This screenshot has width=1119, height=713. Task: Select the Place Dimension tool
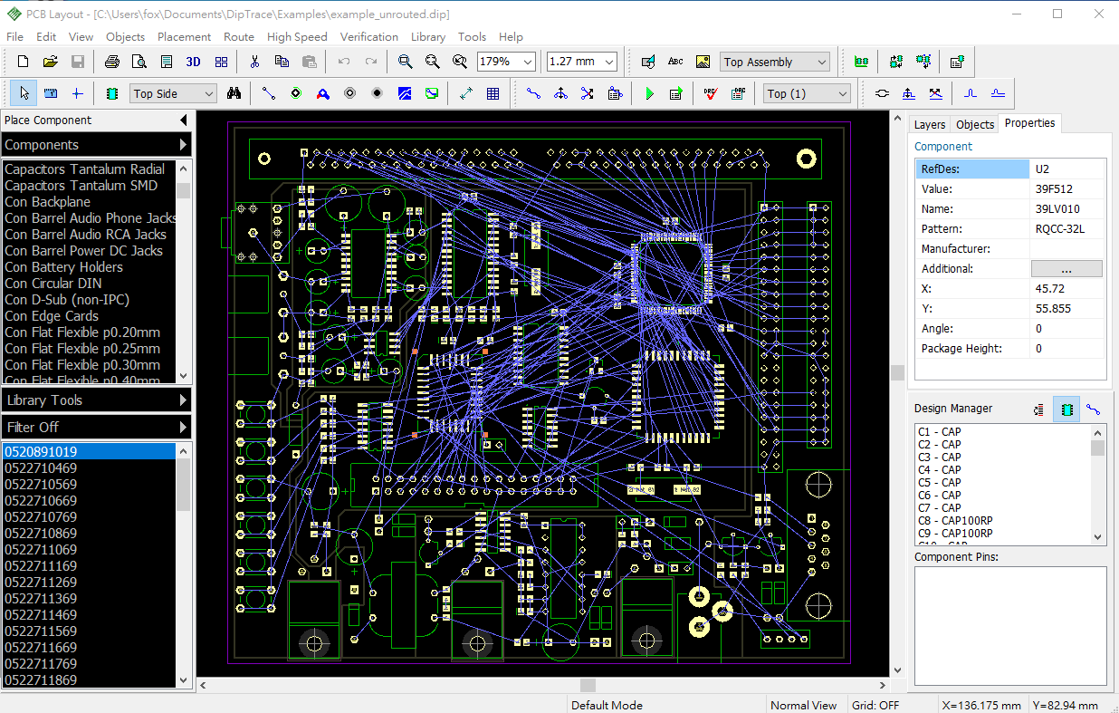[465, 93]
